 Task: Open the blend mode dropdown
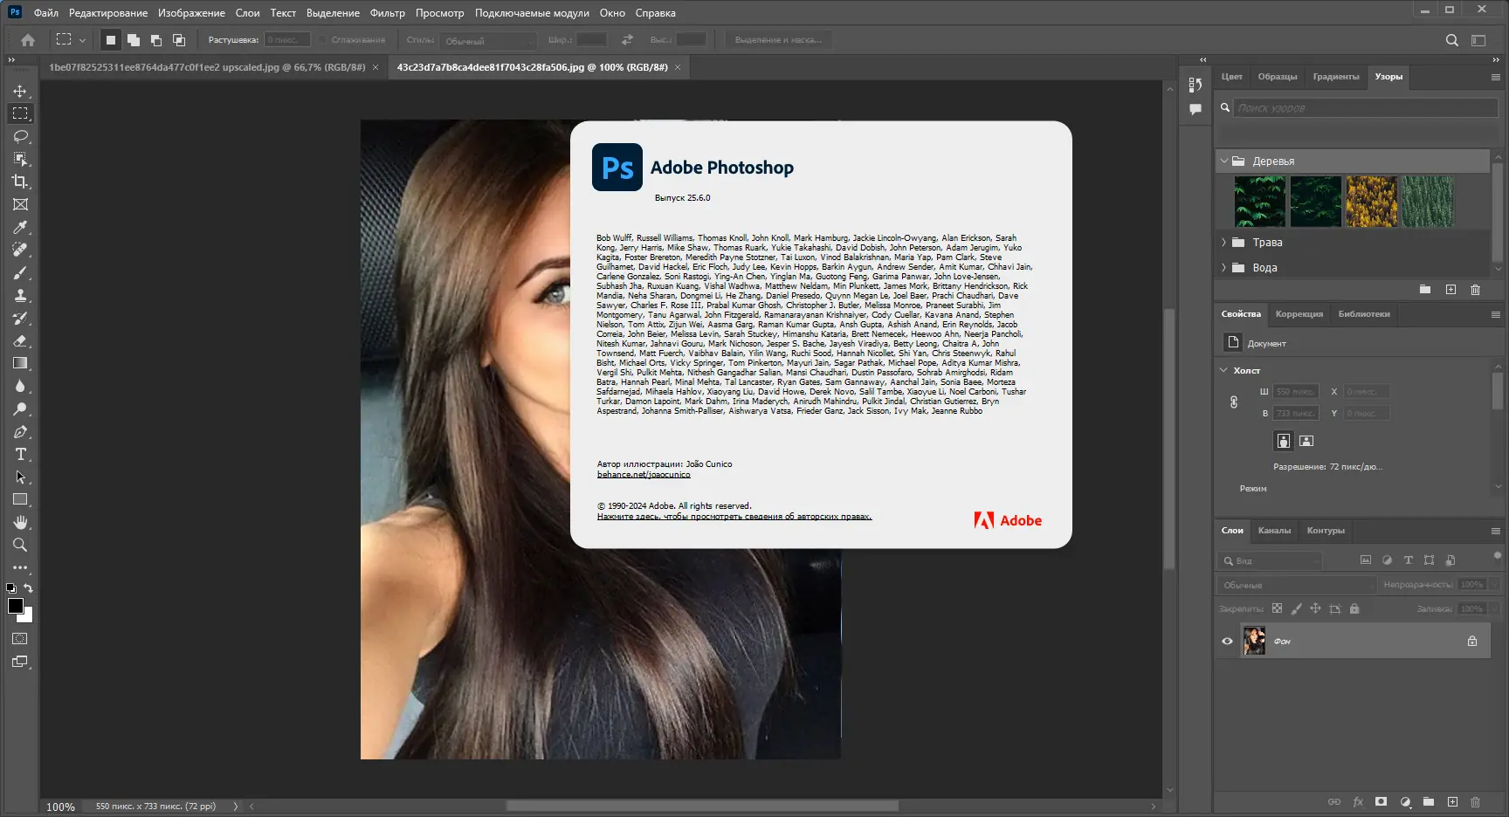[x=1295, y=585]
